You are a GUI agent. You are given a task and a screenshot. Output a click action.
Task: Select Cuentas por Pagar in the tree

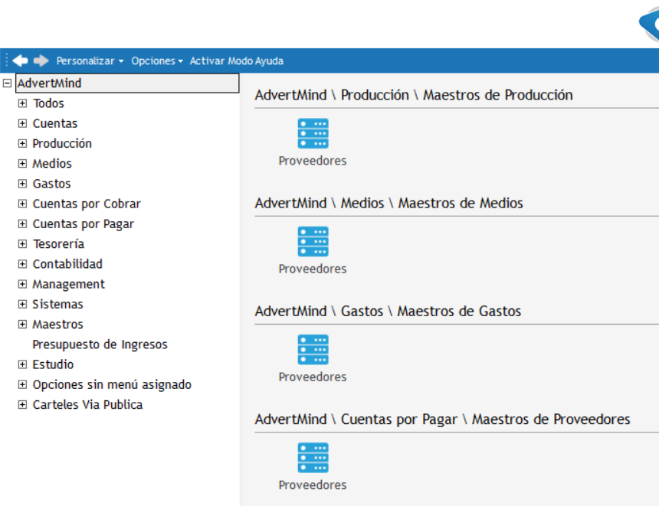84,224
